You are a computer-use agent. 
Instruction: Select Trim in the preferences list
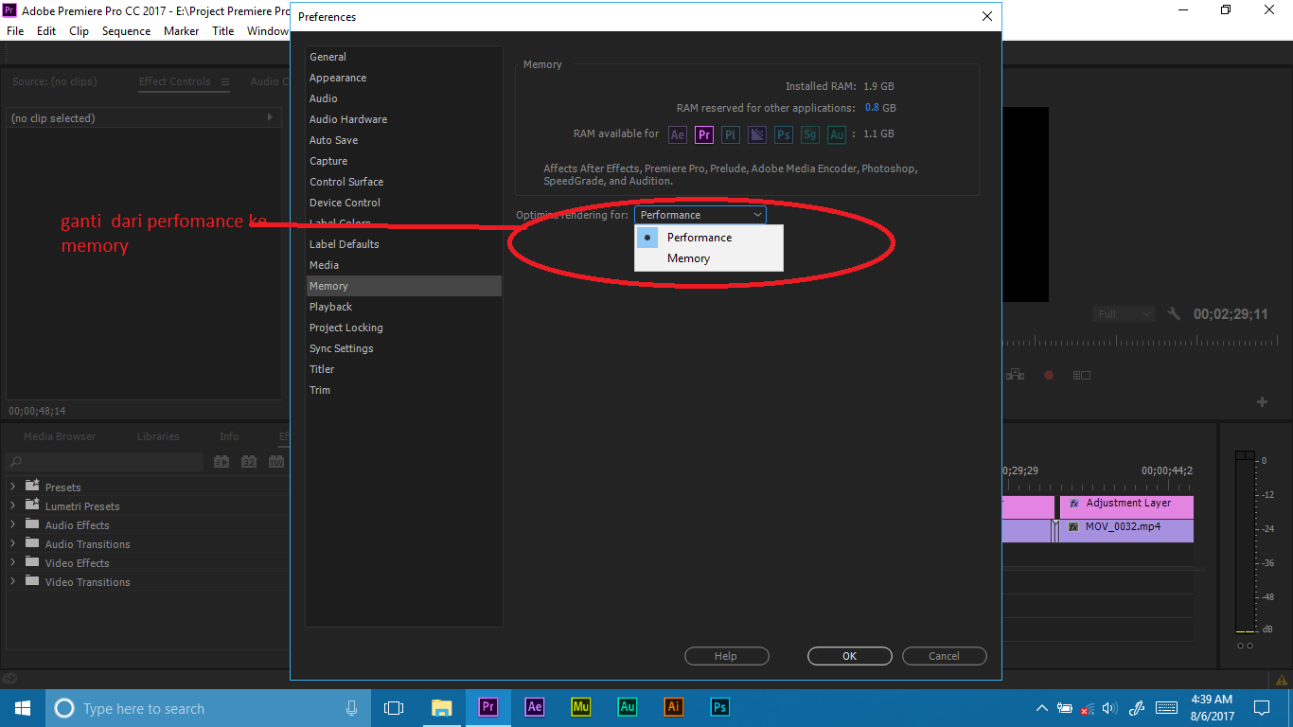click(x=404, y=390)
